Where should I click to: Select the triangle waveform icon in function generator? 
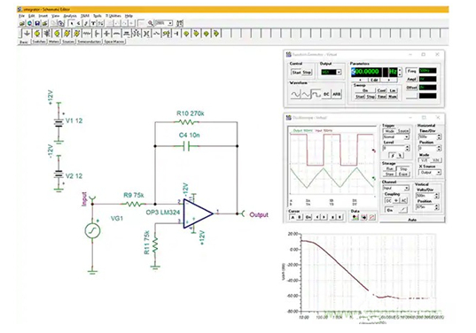[x=306, y=95]
